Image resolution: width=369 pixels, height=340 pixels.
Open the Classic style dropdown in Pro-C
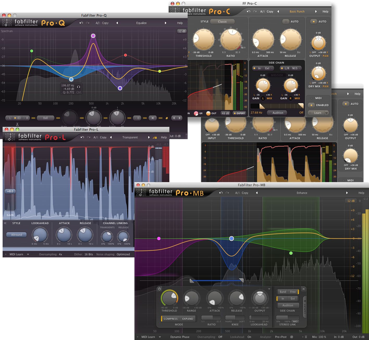pyautogui.click(x=222, y=22)
